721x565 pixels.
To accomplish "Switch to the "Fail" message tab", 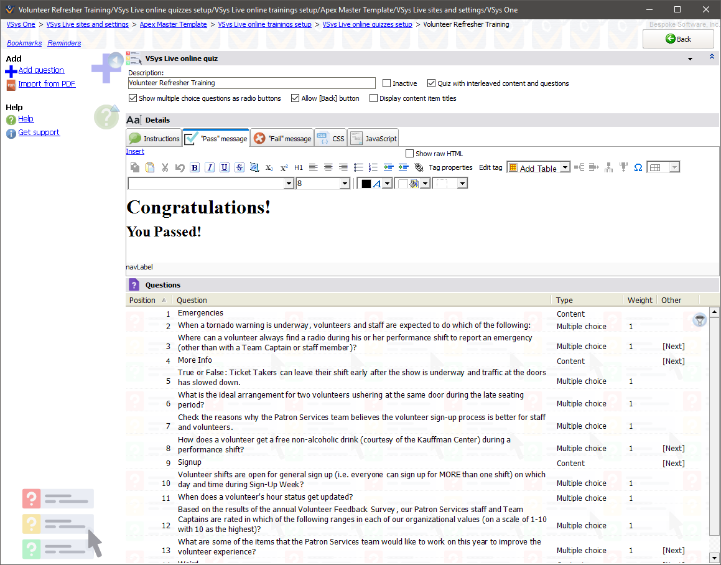I will pos(282,139).
